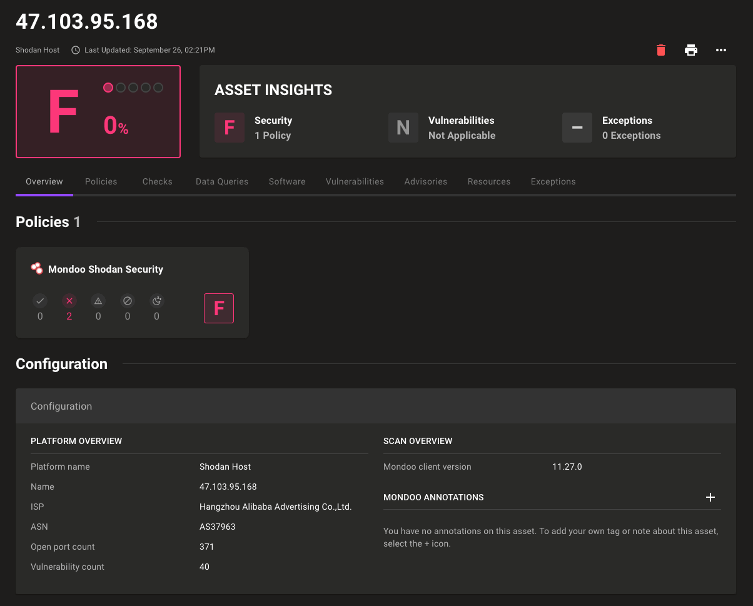Switch to the Advisories tab
Viewport: 753px width, 606px height.
(426, 181)
